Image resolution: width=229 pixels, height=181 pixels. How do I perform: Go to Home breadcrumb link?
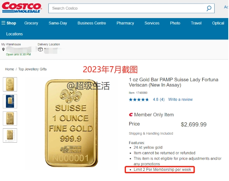pyautogui.click(x=9, y=69)
